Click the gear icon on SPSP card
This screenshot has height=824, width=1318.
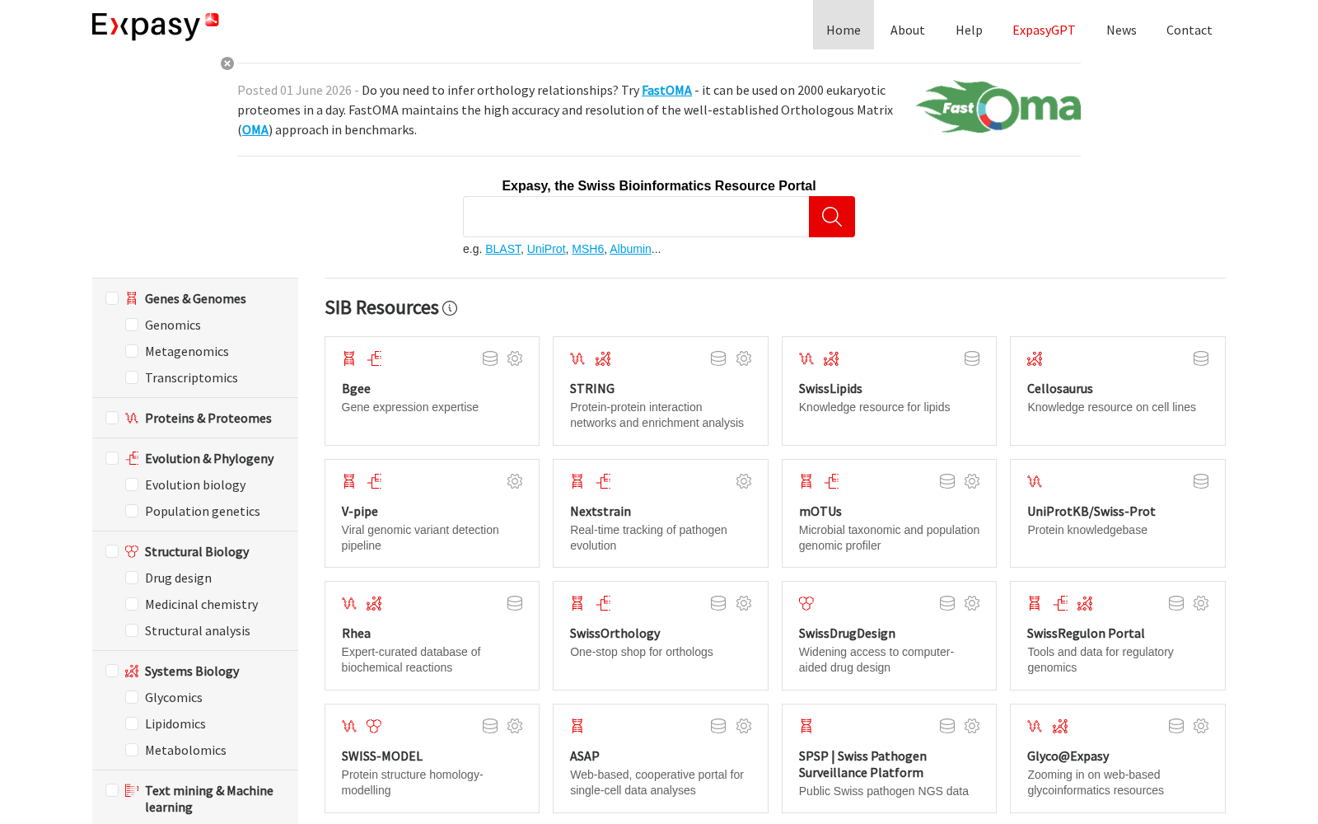[972, 726]
